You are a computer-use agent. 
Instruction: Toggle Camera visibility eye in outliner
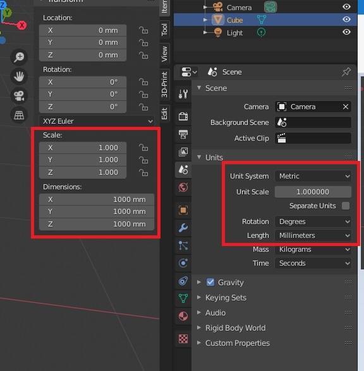coord(346,6)
